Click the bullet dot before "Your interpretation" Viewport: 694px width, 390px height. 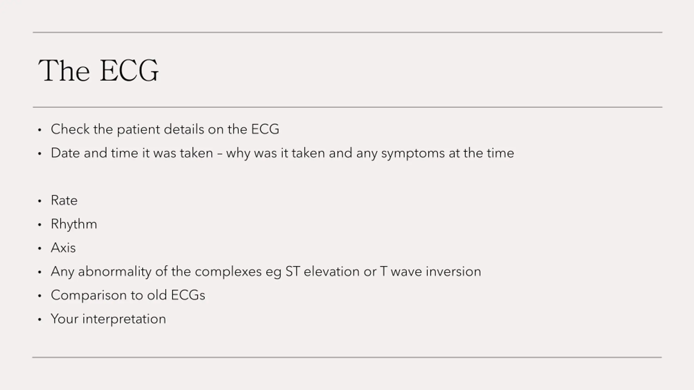(40, 320)
